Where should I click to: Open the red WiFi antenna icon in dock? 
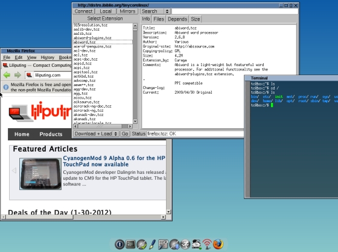[207, 244]
